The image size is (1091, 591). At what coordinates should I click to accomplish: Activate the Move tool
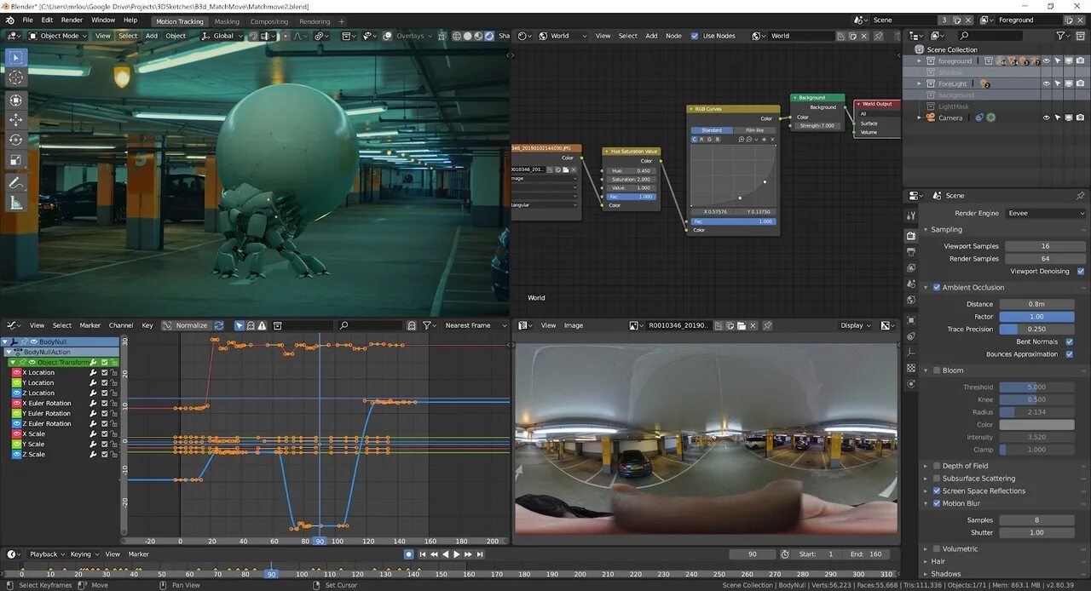(16, 119)
